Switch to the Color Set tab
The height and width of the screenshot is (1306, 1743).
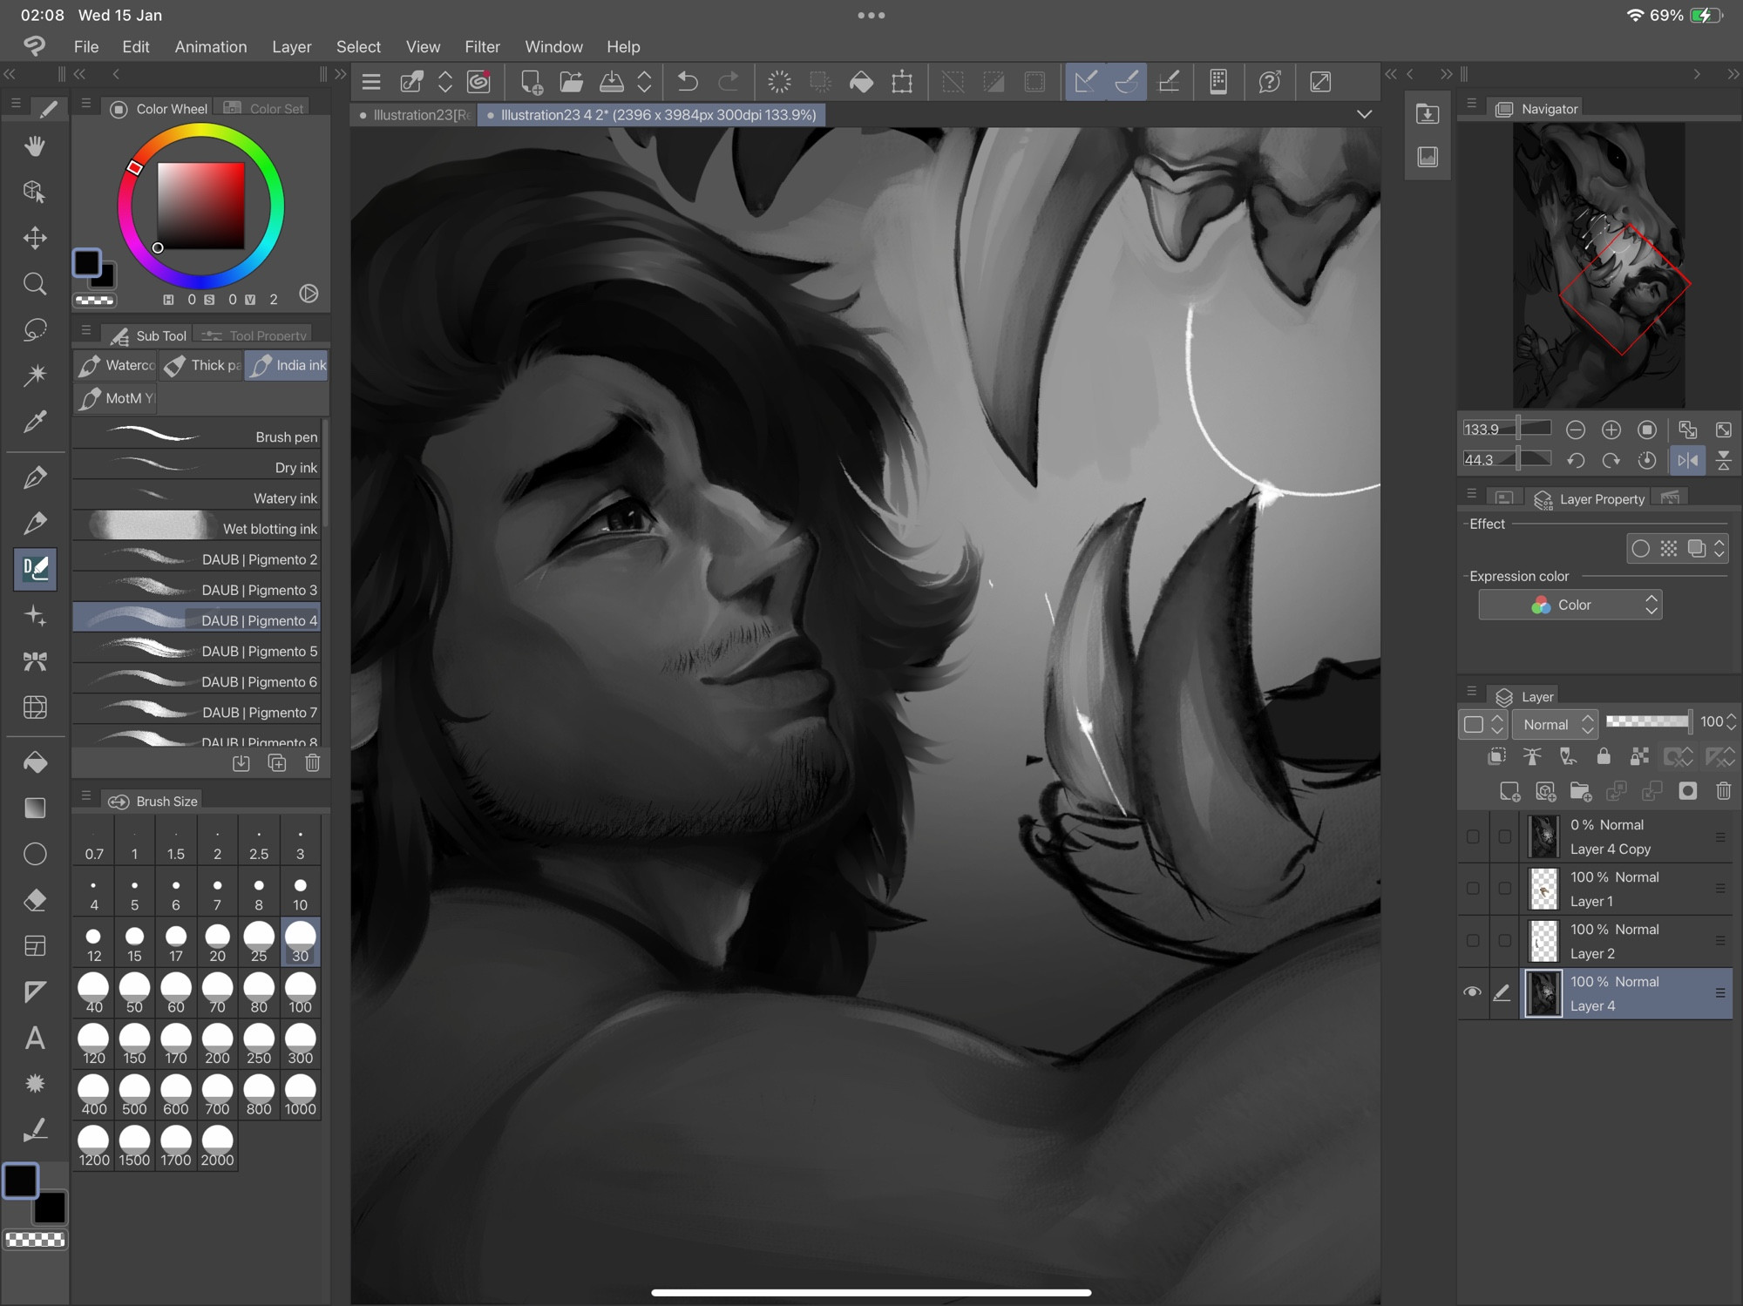tap(264, 108)
